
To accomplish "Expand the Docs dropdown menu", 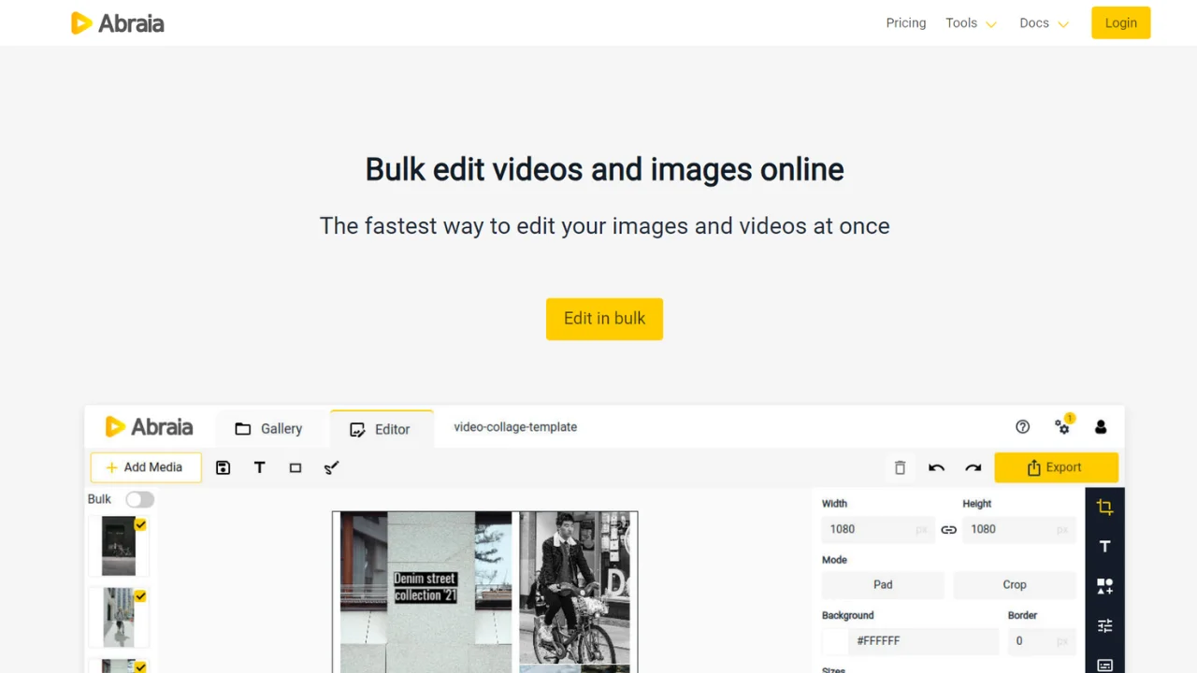I will [1044, 23].
